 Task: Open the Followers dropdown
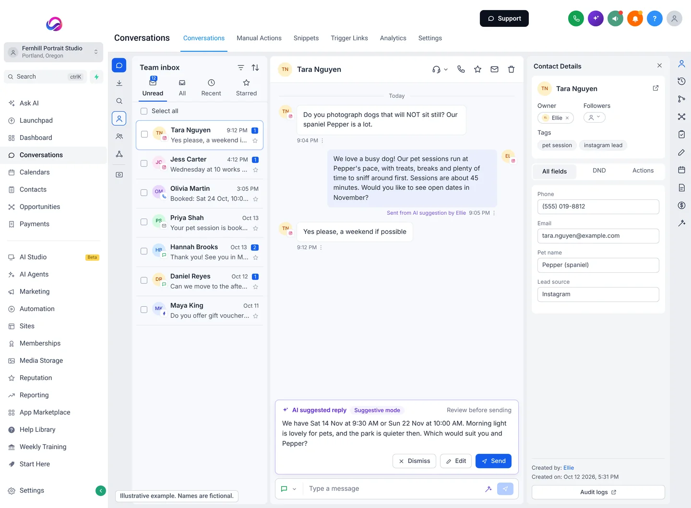tap(595, 117)
